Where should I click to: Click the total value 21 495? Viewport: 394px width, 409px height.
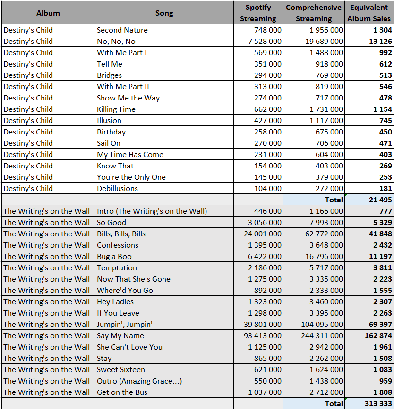(369, 200)
